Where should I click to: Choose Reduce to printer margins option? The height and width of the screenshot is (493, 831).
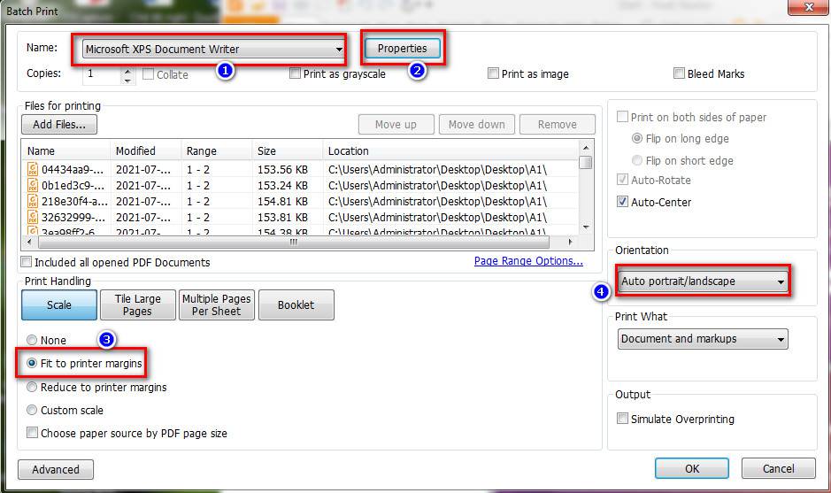coord(32,387)
